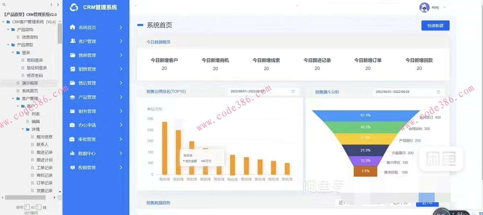The image size is (483, 215).
Task: Click the 办公申请 icon
Action: click(x=72, y=125)
